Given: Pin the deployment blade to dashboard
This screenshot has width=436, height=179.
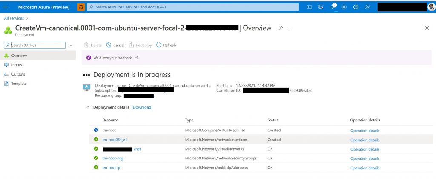Looking at the screenshot, I should [281, 28].
